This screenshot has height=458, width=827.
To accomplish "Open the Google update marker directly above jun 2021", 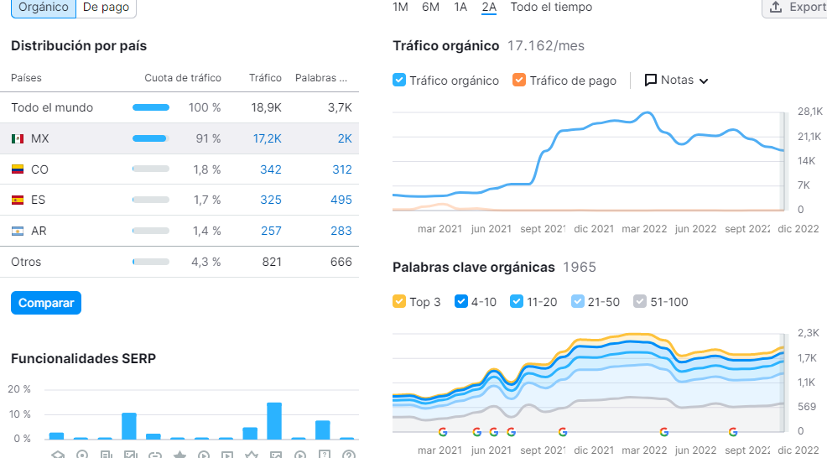I will (494, 432).
